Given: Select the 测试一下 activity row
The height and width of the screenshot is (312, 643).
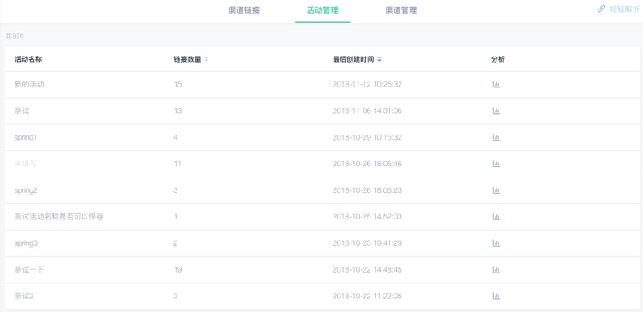Looking at the screenshot, I should [x=322, y=270].
